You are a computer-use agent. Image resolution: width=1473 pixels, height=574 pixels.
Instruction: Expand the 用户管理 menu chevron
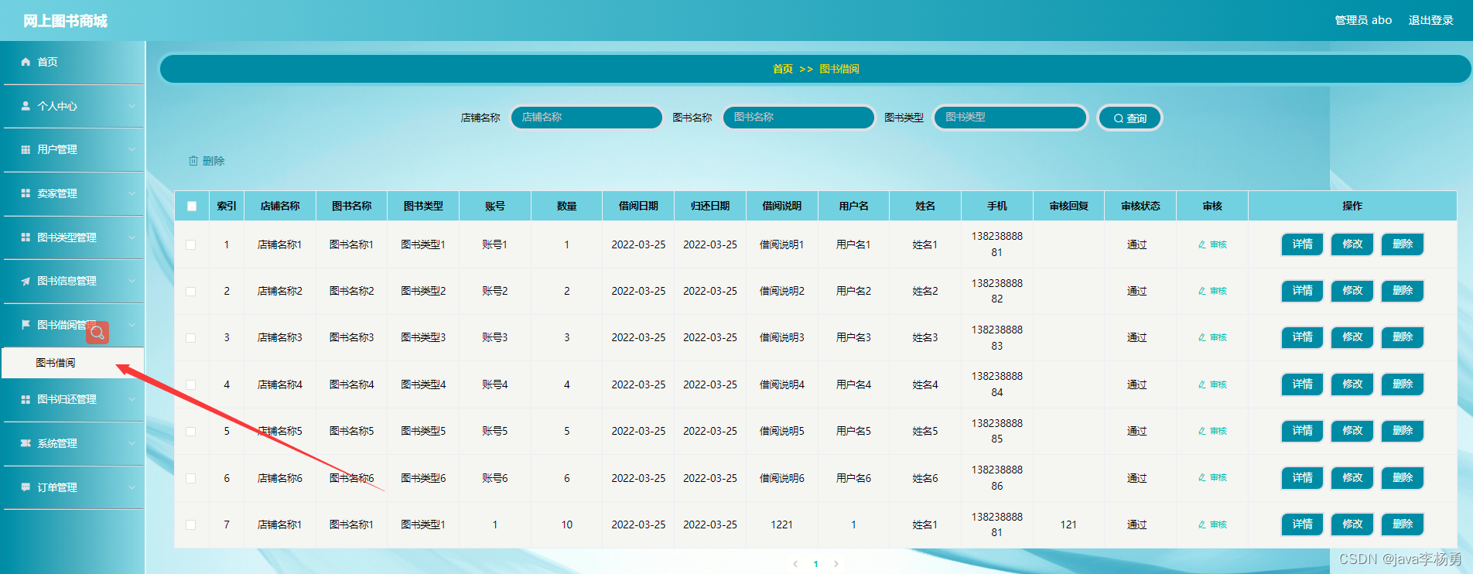click(132, 149)
